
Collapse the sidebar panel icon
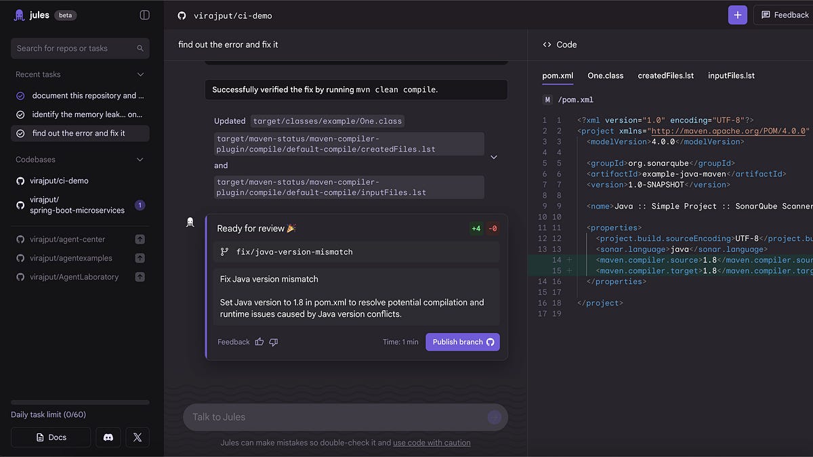pyautogui.click(x=144, y=15)
